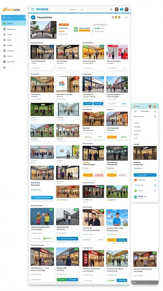Click the teal round phone icon in side panel
Image resolution: width=163 pixels, height=291 pixels.
click(x=135, y=197)
